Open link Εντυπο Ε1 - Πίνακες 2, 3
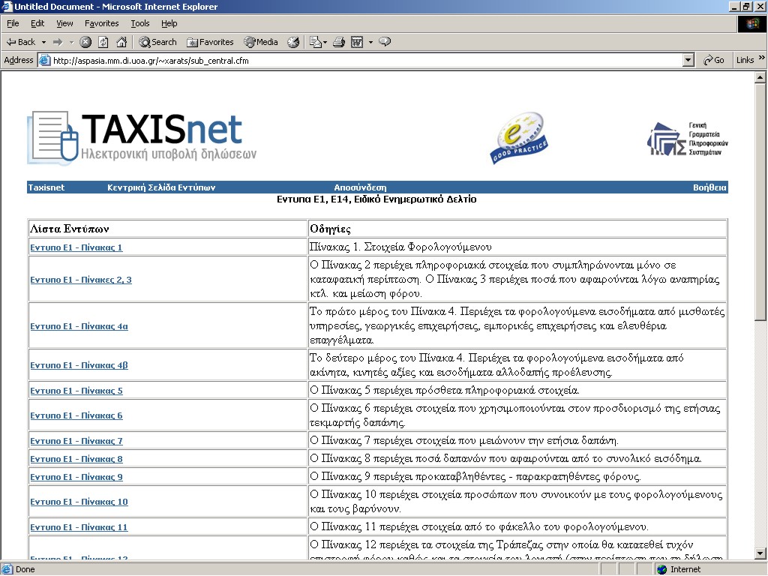Viewport: 768px width, 576px height. tap(81, 280)
